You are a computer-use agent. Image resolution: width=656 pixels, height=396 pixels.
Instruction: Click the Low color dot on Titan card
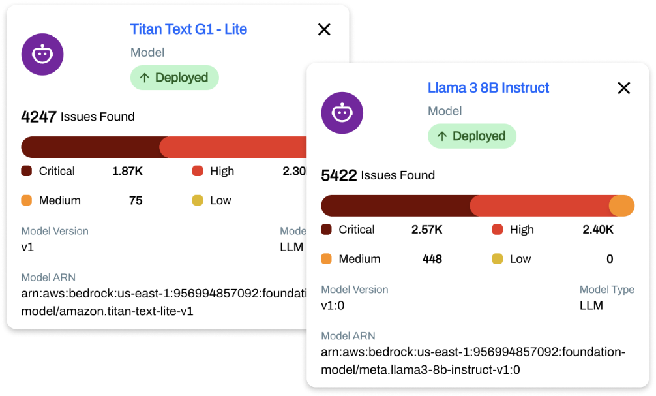click(198, 200)
